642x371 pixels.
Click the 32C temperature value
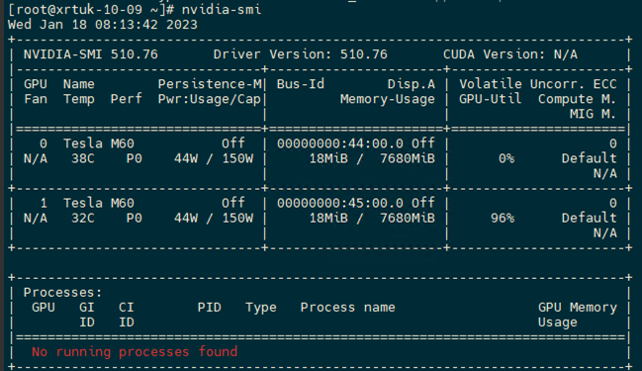point(83,218)
